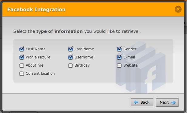
Task: Disable the Gender checkbox
Action: coord(119,49)
